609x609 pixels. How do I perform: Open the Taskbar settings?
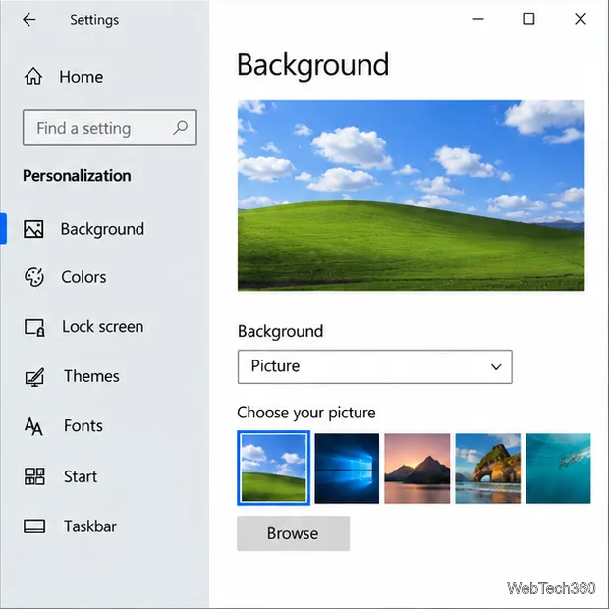90,526
